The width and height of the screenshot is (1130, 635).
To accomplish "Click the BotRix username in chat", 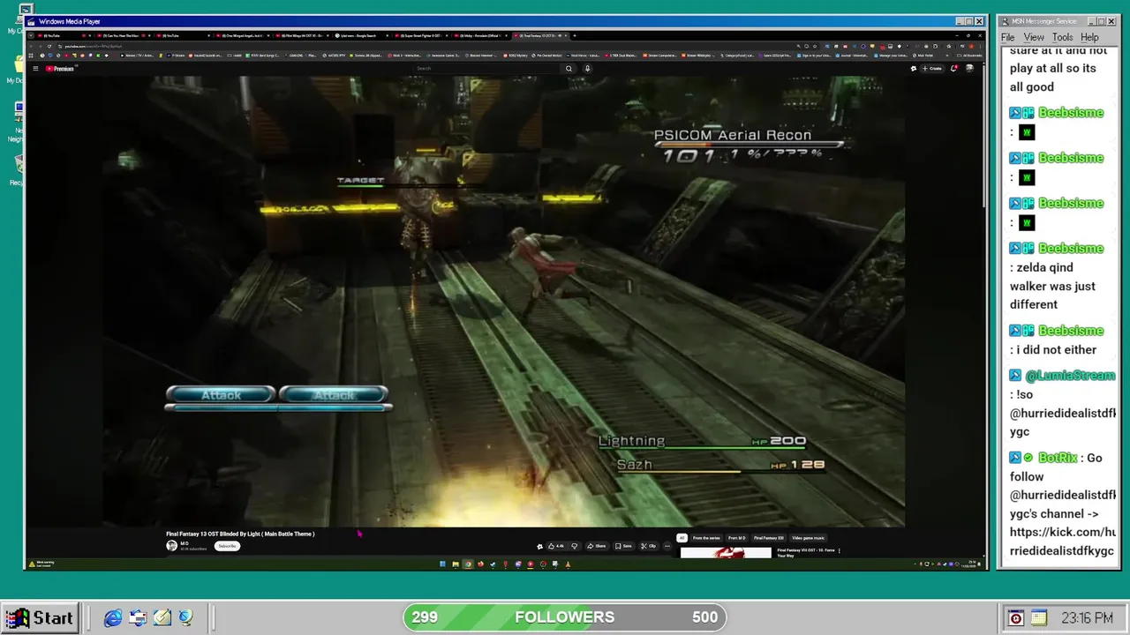I will (x=1058, y=458).
